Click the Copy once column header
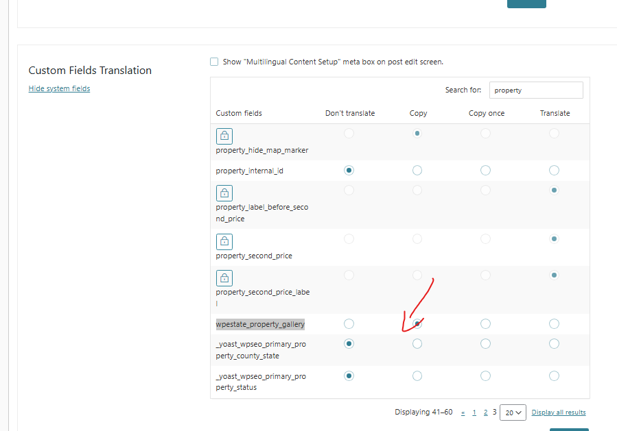 [x=487, y=113]
